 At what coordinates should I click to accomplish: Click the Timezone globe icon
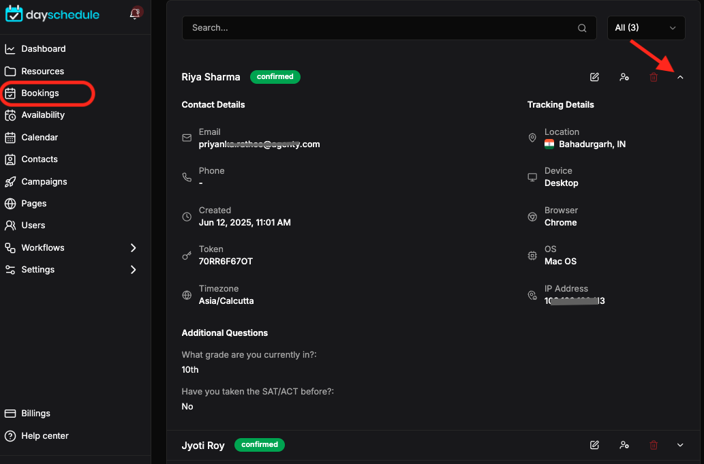187,295
